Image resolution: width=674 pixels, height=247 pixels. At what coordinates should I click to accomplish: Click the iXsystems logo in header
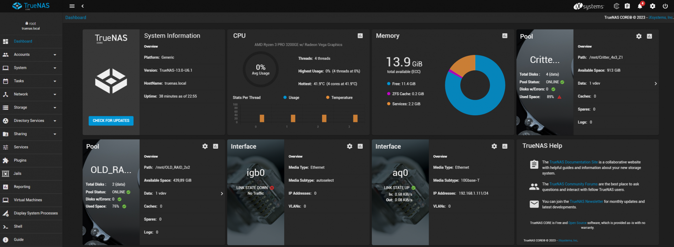[589, 6]
